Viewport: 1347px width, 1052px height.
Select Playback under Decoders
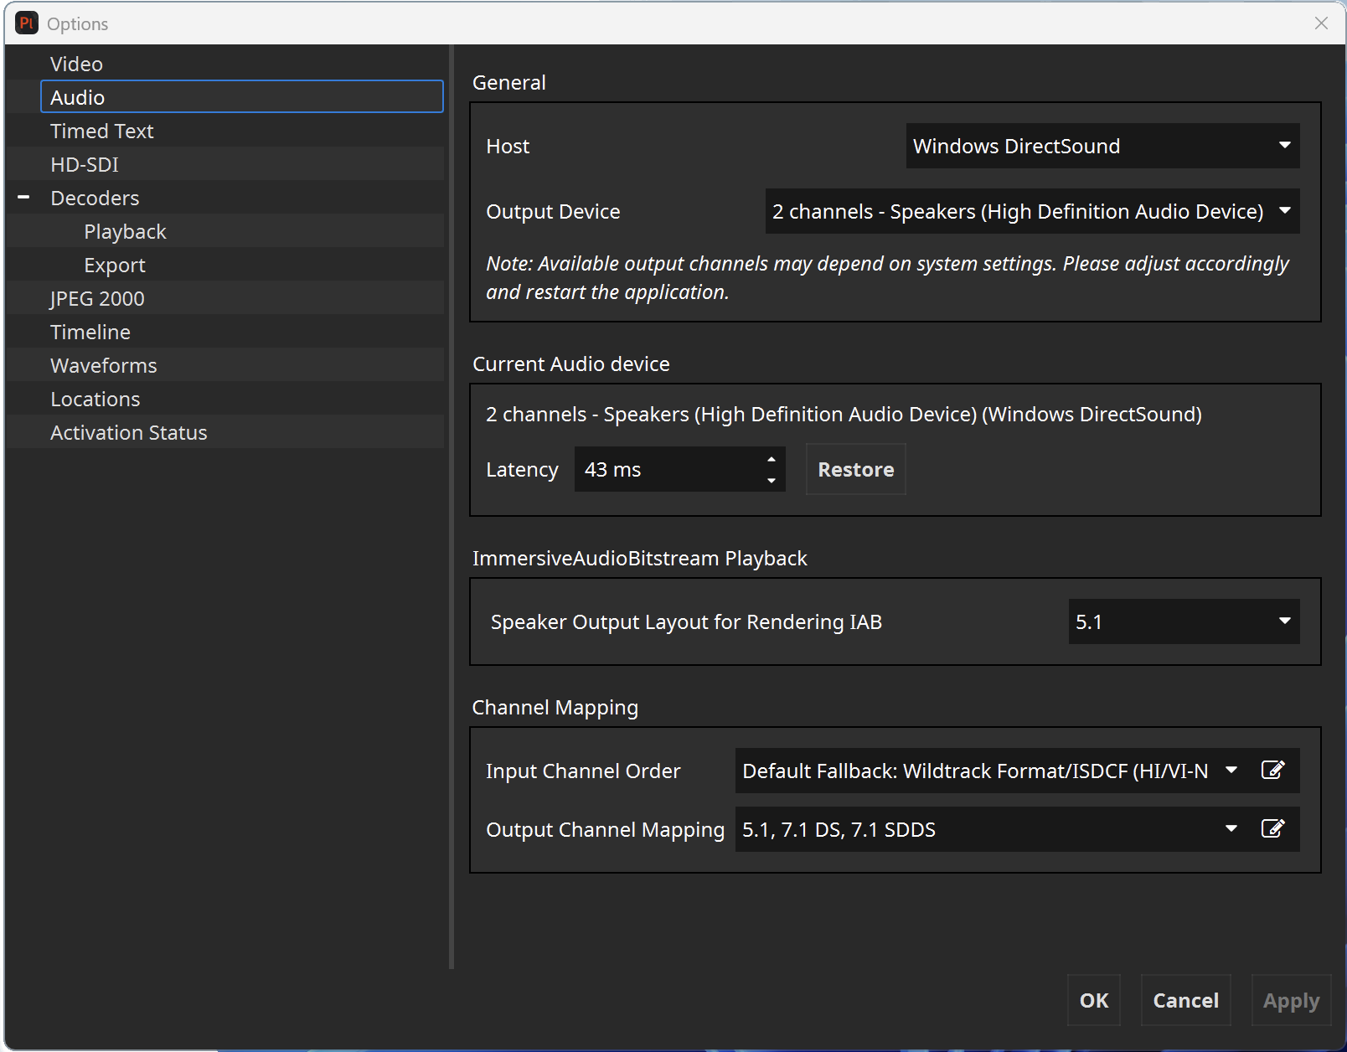click(125, 231)
